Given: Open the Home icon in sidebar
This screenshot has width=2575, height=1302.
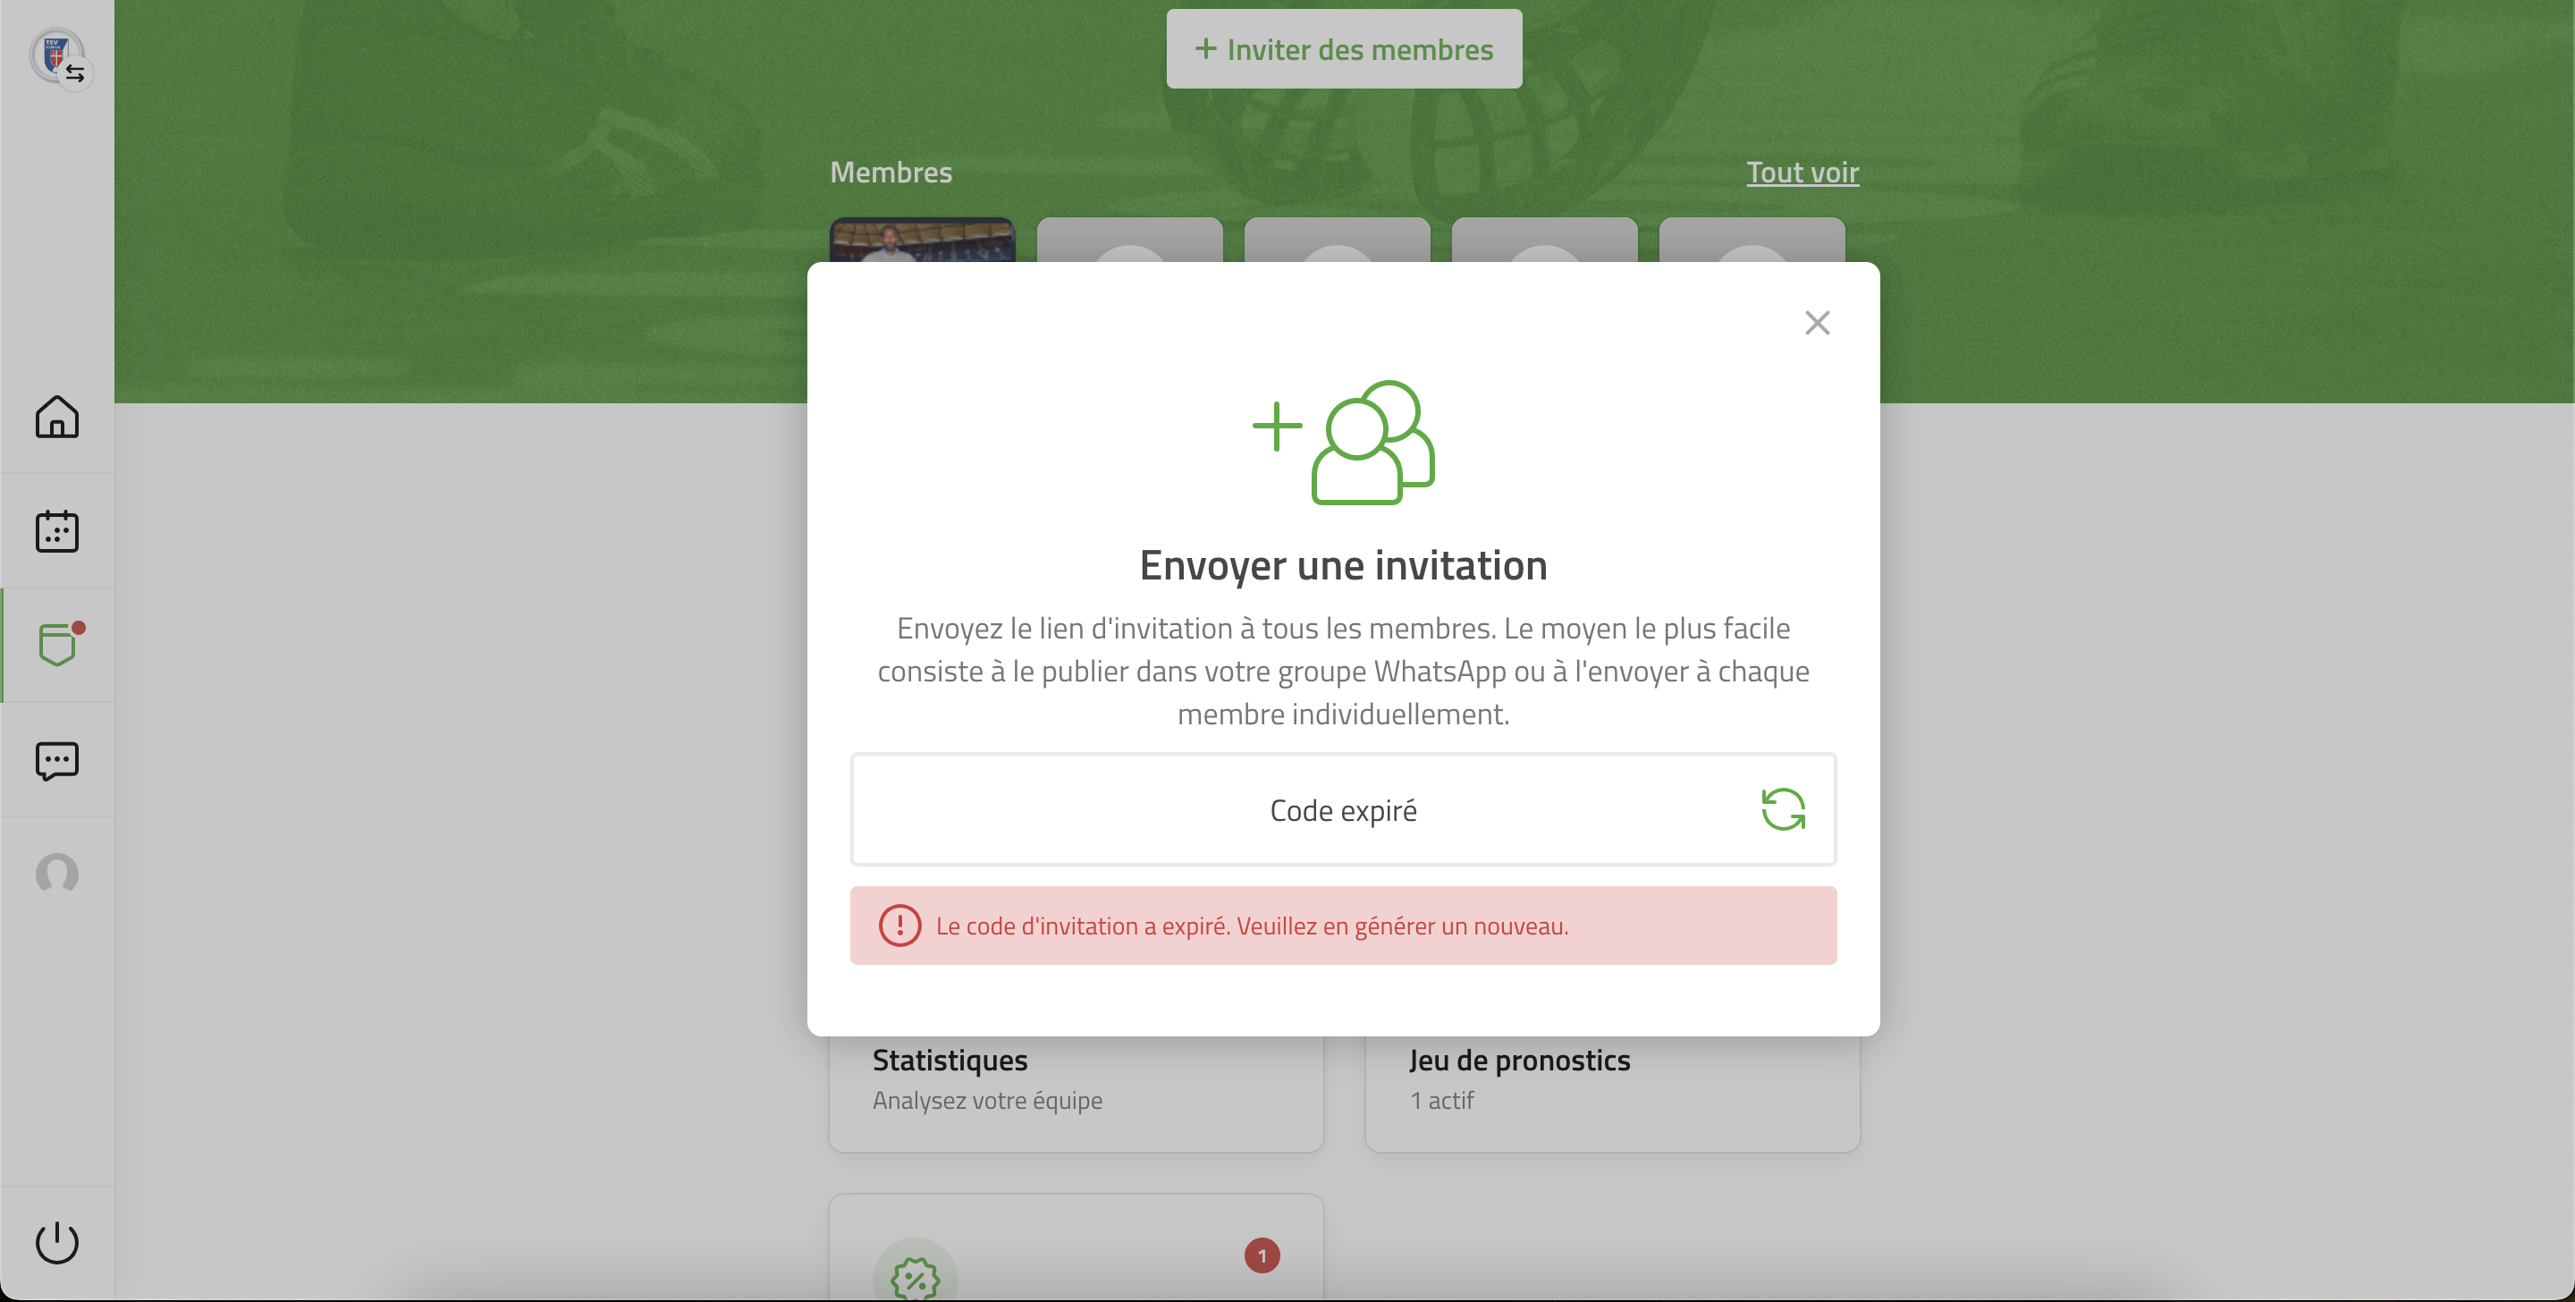Looking at the screenshot, I should (57, 417).
